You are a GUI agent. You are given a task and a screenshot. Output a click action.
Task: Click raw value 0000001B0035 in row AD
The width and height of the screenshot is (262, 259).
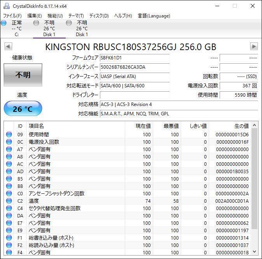tap(232, 171)
